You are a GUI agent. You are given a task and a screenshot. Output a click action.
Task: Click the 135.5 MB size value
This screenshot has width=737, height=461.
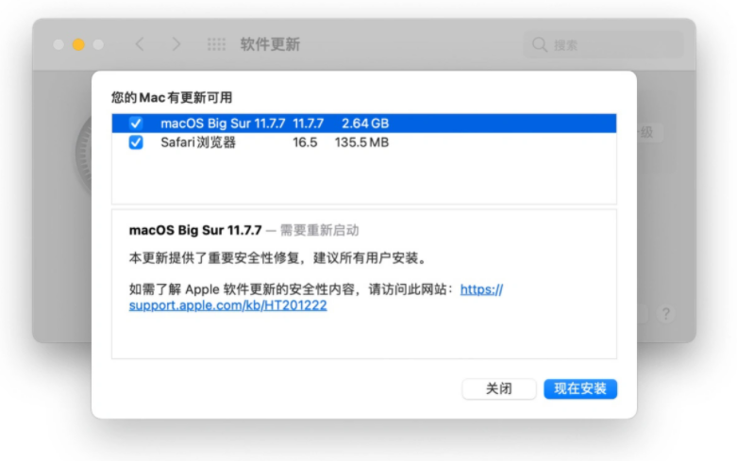coord(362,142)
